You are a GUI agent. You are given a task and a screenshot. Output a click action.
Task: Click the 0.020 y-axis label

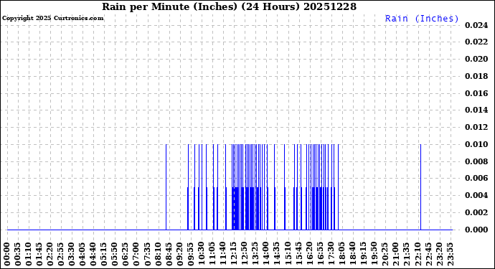(x=476, y=59)
